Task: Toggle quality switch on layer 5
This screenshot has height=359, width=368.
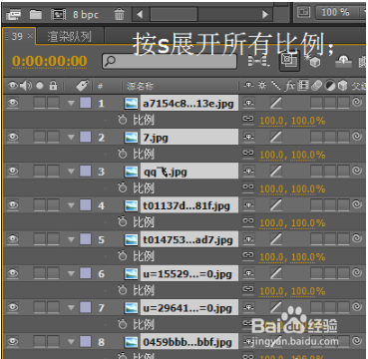Action: [x=275, y=239]
